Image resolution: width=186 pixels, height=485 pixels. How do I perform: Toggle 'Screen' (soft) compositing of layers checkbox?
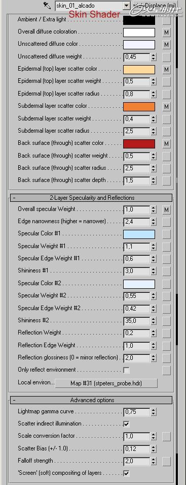(127, 473)
